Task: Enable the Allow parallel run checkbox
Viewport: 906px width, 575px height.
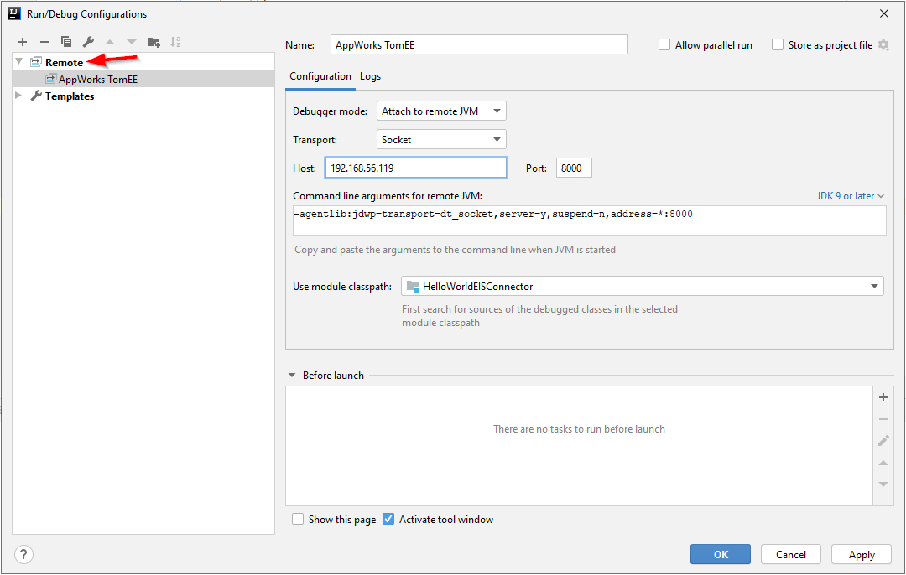Action: pyautogui.click(x=664, y=45)
